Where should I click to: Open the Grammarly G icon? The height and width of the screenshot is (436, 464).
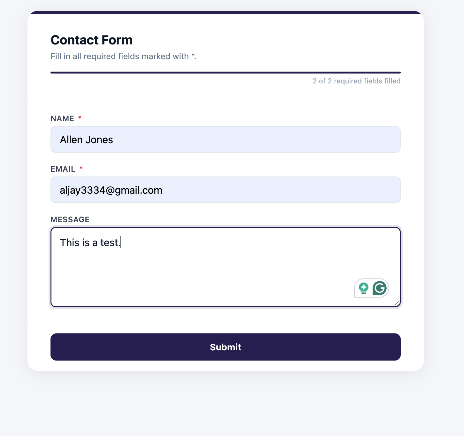coord(380,288)
